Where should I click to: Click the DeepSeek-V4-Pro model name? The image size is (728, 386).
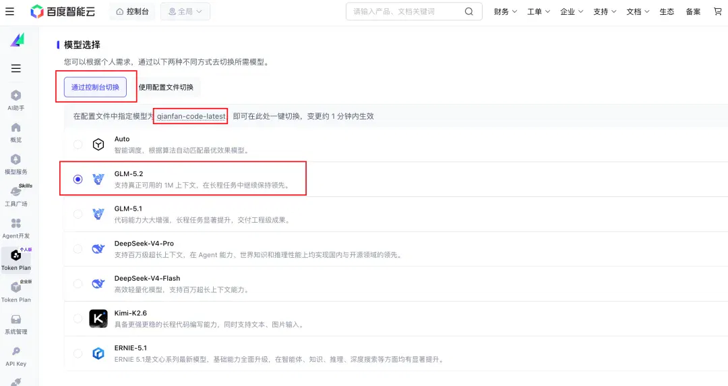click(x=144, y=243)
